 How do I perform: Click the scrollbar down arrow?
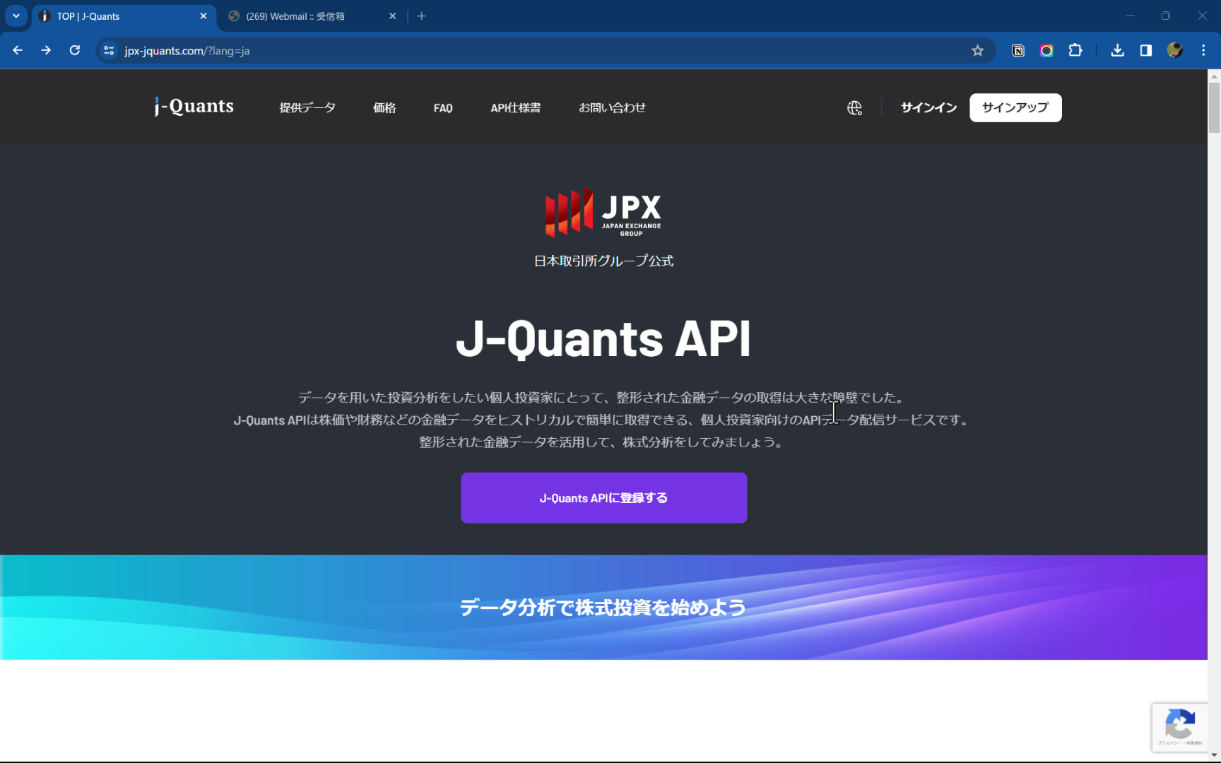click(x=1214, y=755)
